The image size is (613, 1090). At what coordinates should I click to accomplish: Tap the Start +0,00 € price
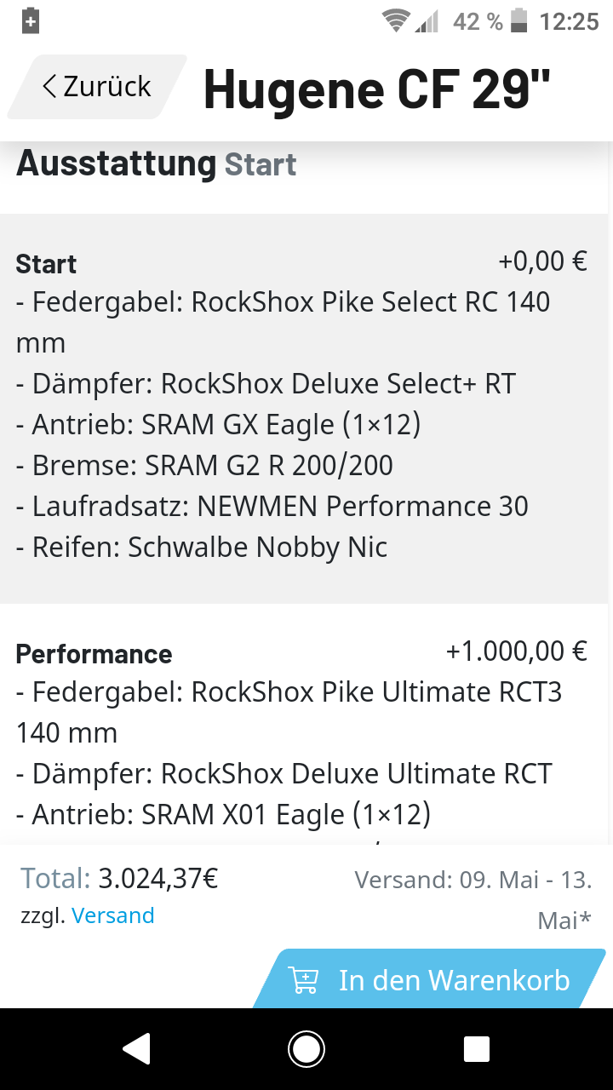(x=542, y=261)
